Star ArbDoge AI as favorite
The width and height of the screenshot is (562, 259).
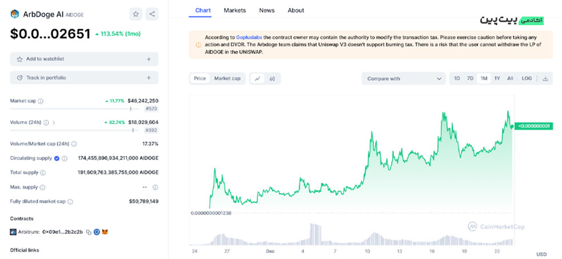pyautogui.click(x=135, y=14)
